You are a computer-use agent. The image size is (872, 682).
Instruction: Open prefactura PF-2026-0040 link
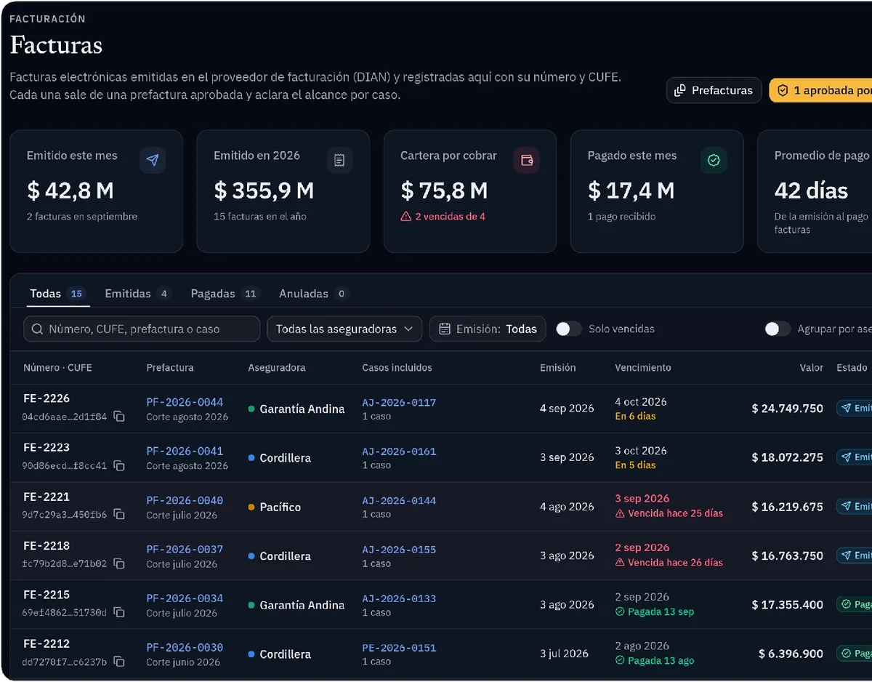coord(185,500)
